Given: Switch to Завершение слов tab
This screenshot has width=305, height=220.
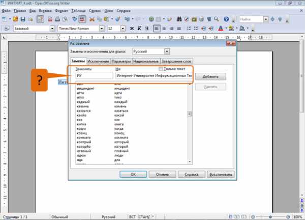Looking at the screenshot, I should 176,61.
